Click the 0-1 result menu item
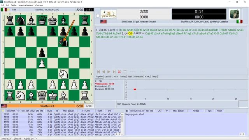Screen dimensions: 249x140 tap(7, 5)
